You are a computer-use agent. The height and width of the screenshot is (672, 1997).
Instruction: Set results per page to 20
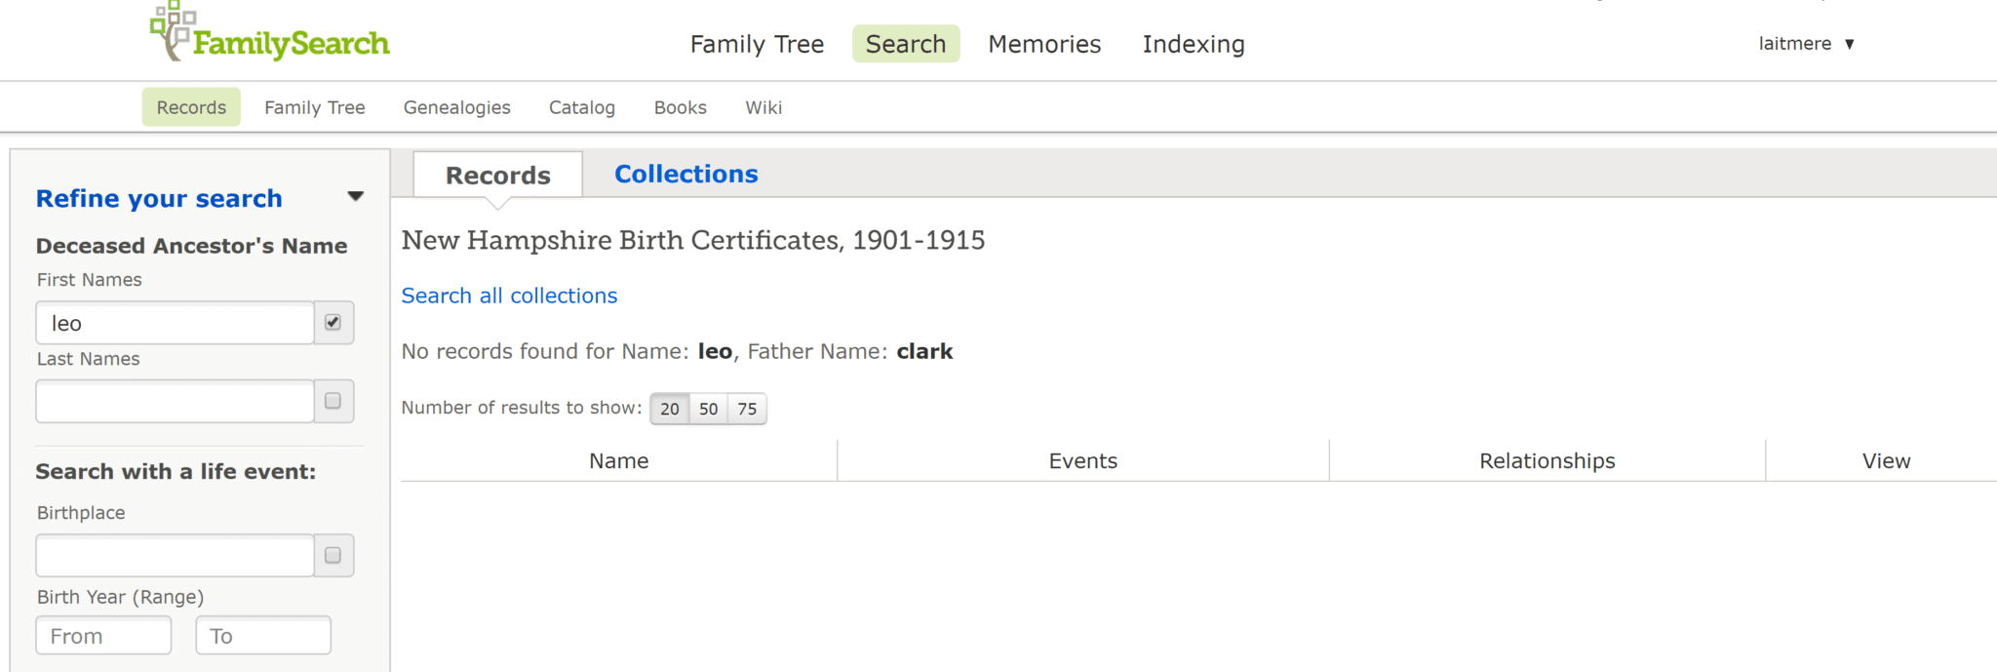click(x=670, y=409)
